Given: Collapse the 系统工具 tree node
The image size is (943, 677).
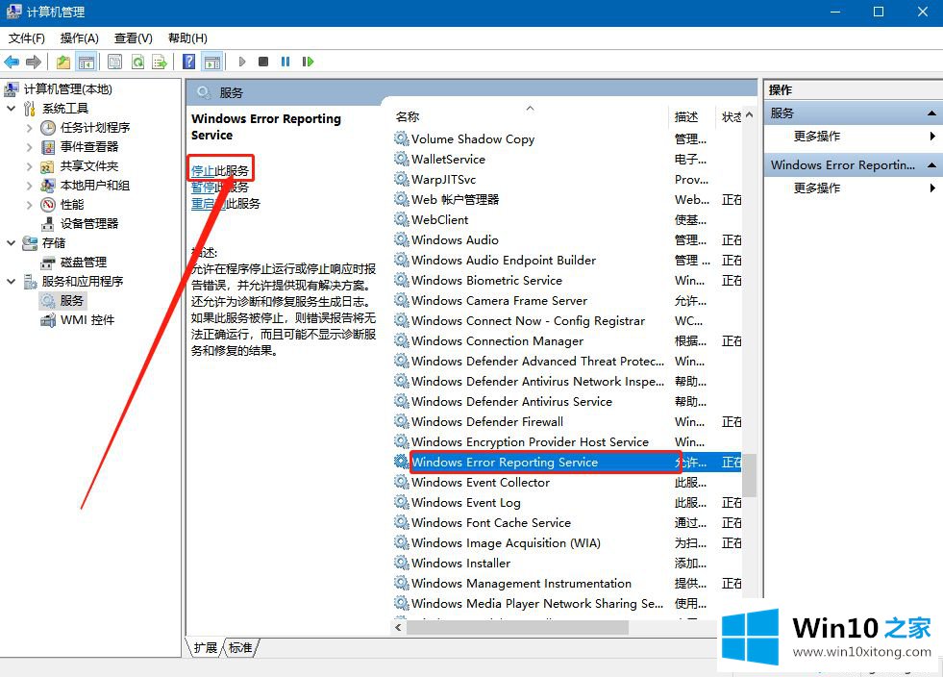Looking at the screenshot, I should tap(12, 109).
